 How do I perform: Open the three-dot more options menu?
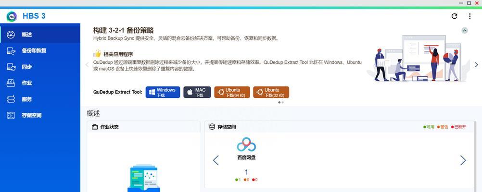(x=469, y=16)
